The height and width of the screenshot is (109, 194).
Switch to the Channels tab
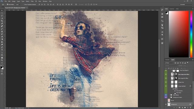[x=167, y=60]
